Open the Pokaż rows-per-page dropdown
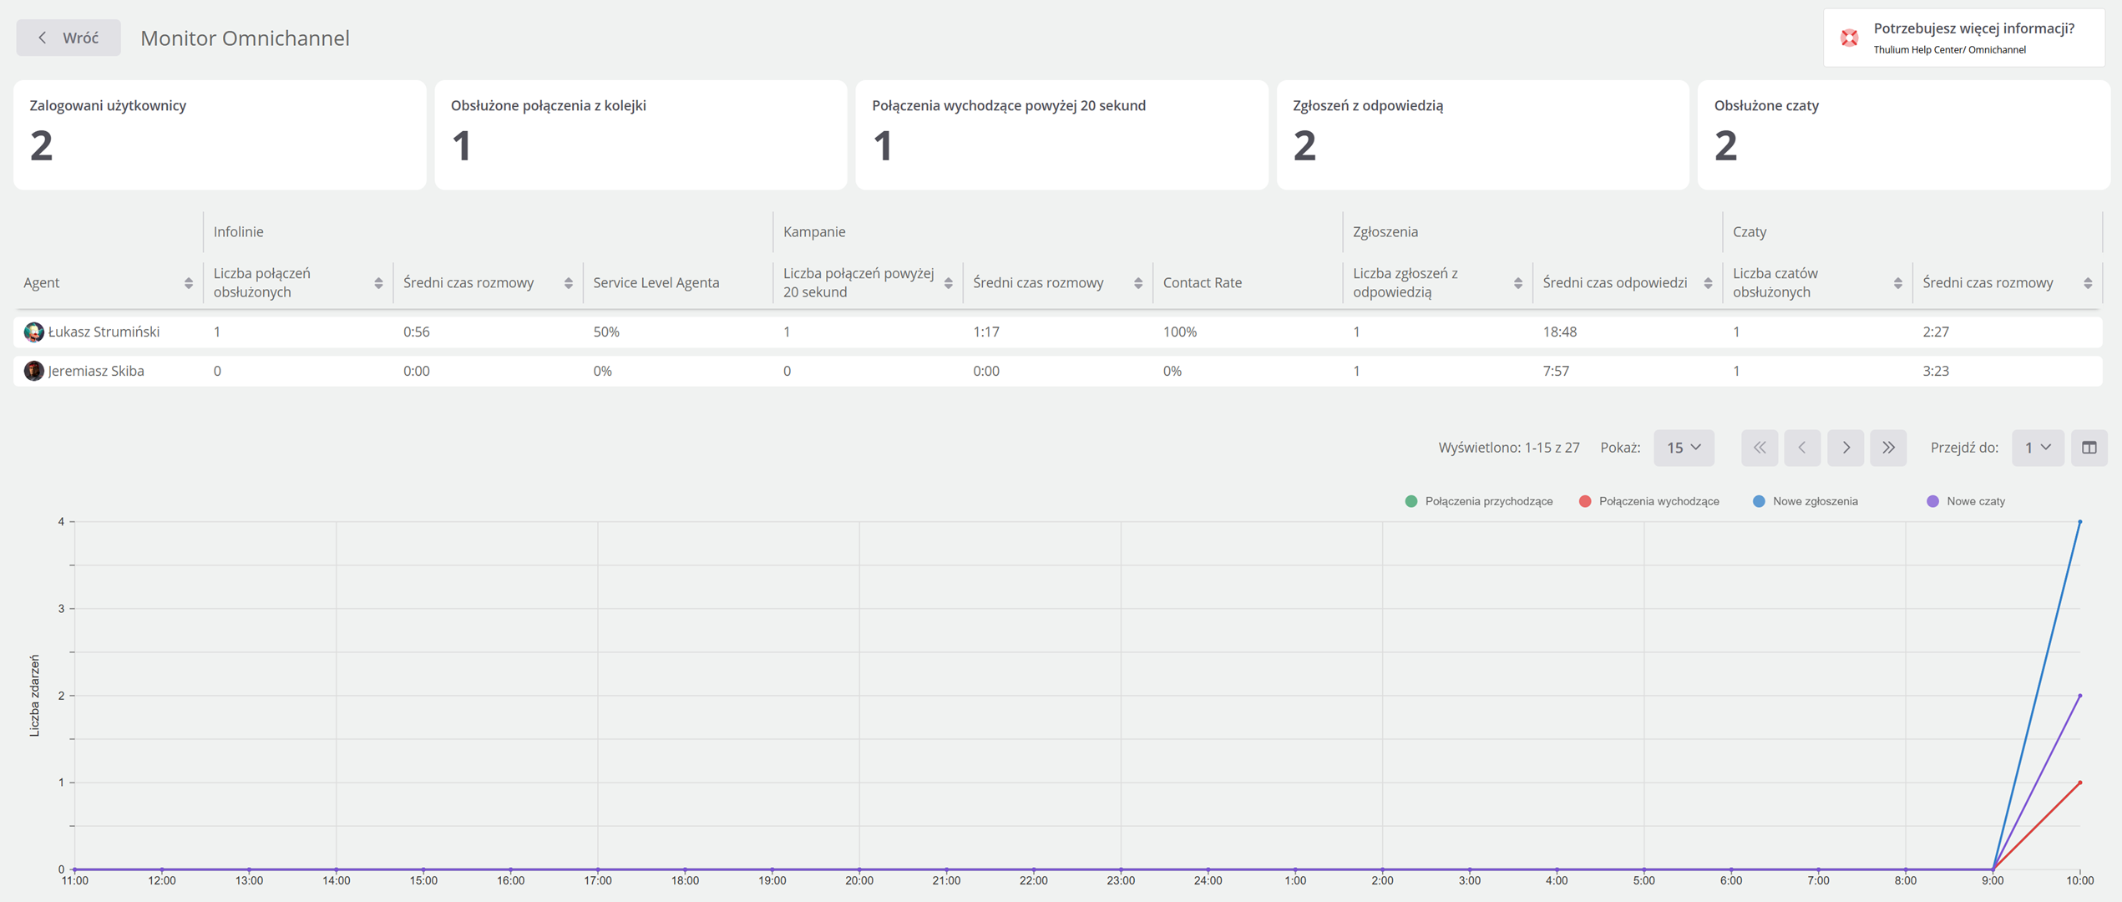Viewport: 2122px width, 902px height. pyautogui.click(x=1684, y=448)
